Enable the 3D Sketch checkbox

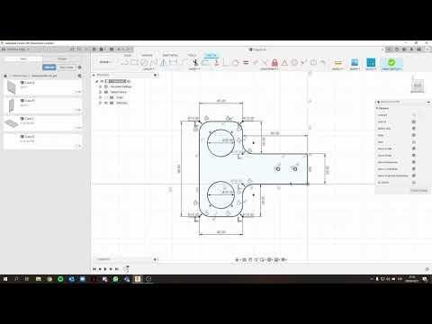414,183
